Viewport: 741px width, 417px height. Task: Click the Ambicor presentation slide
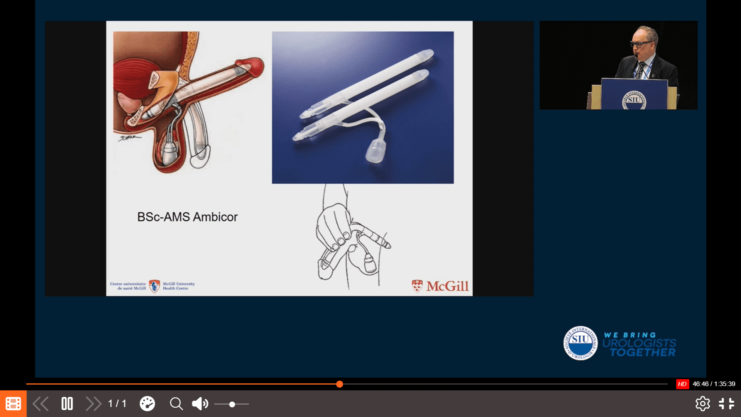(x=289, y=158)
